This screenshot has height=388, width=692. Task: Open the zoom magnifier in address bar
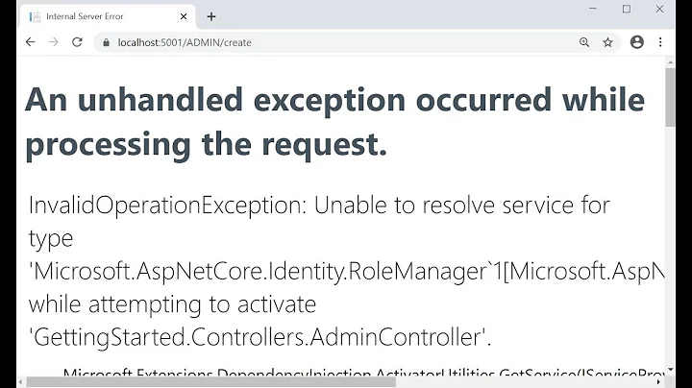(x=584, y=42)
